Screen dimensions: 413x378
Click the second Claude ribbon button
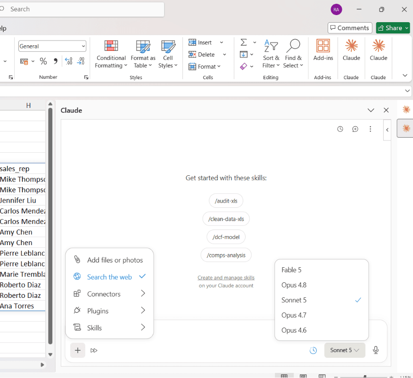(378, 50)
